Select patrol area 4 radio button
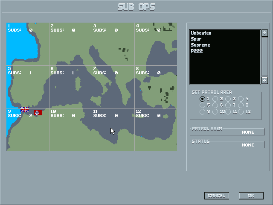The width and height of the screenshot is (273, 205). pos(241,99)
